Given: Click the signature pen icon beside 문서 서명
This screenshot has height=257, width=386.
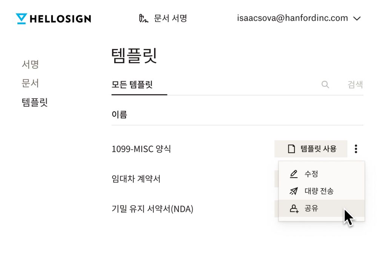Looking at the screenshot, I should [x=143, y=18].
